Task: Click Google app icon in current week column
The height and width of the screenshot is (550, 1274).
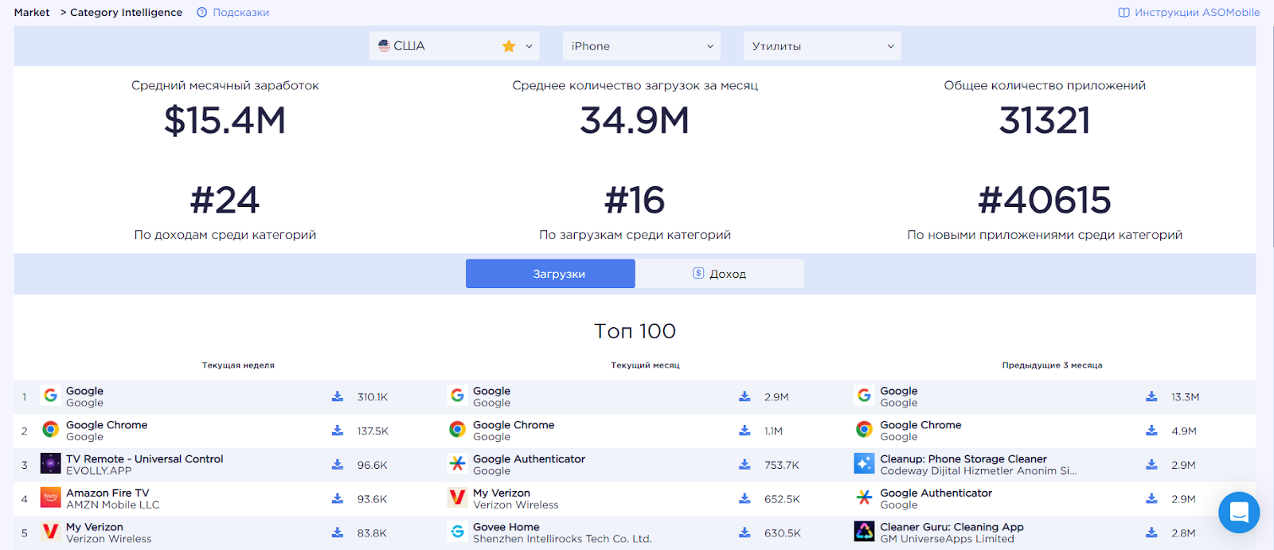Action: click(50, 396)
